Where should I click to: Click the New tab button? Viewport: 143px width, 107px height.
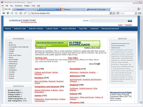pos(6,9)
